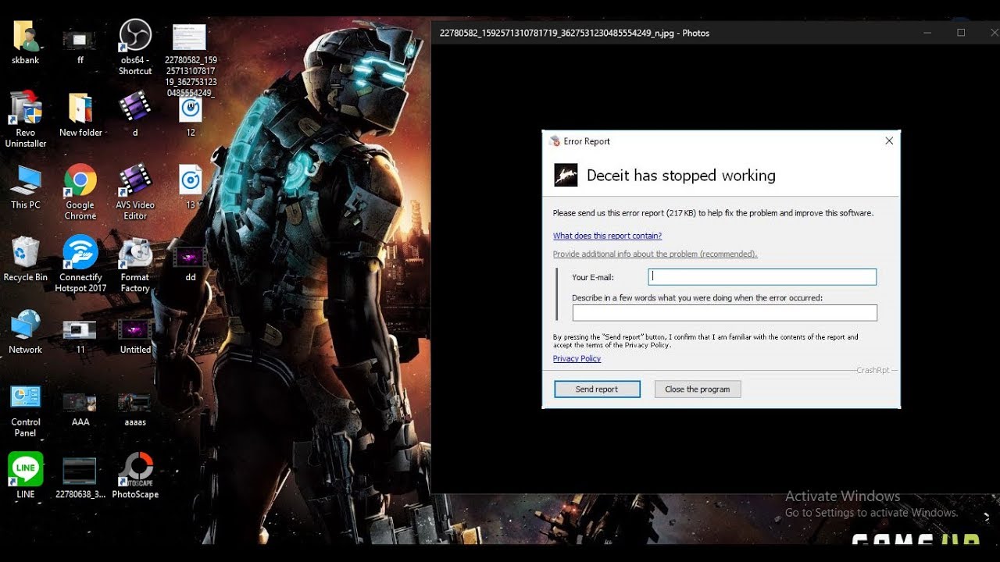Viewport: 1000px width, 562px height.
Task: Click 'Provide additional info about the problem' link
Action: [x=655, y=254]
